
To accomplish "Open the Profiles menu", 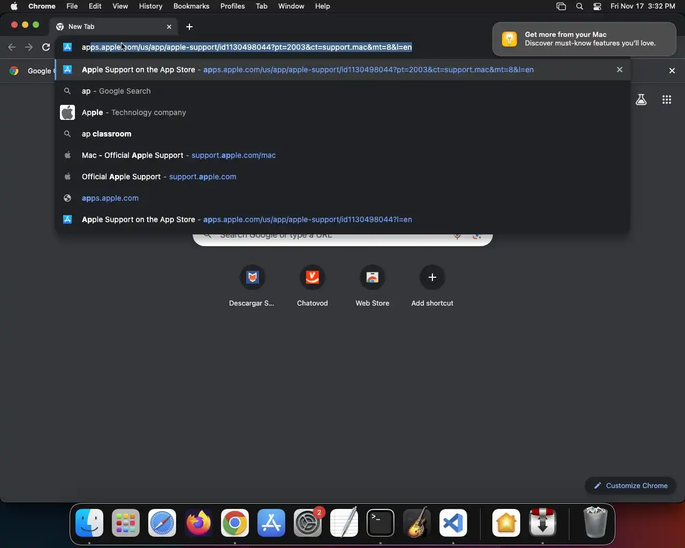I will click(233, 6).
